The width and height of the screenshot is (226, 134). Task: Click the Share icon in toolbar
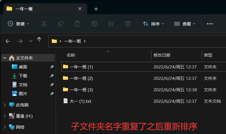pos(111,24)
